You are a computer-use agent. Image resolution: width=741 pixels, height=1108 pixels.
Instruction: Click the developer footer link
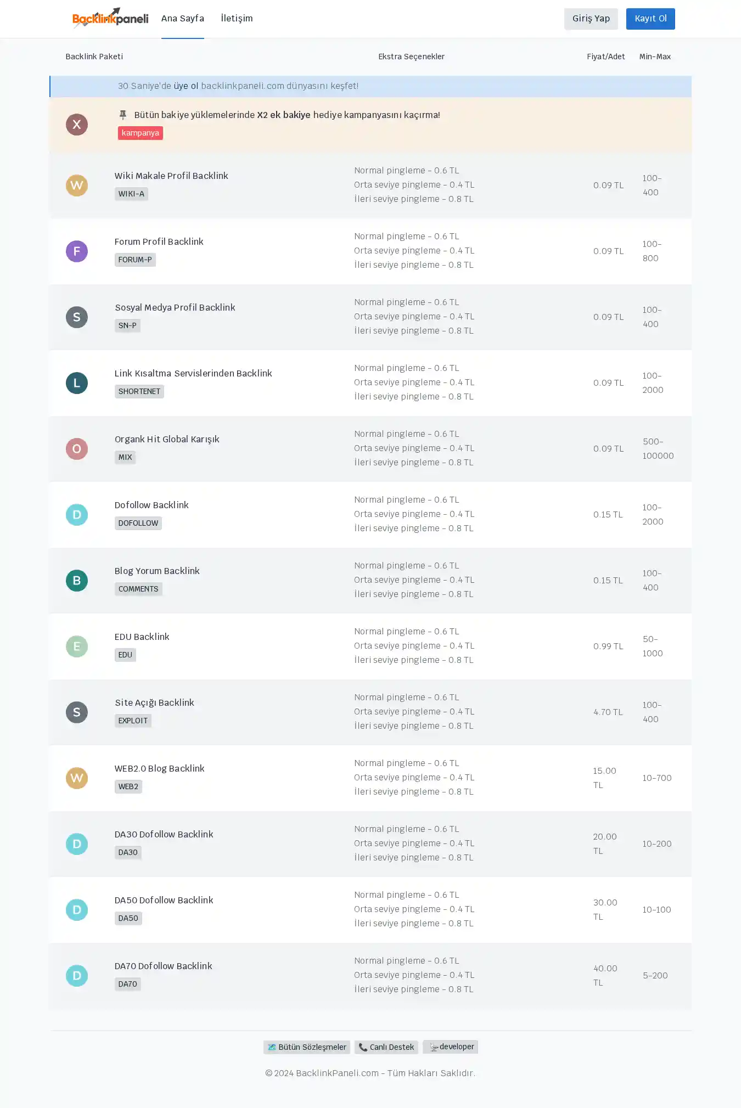[x=451, y=1047]
